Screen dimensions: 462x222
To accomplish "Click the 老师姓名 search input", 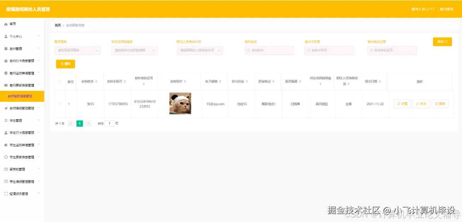I will point(269,51).
